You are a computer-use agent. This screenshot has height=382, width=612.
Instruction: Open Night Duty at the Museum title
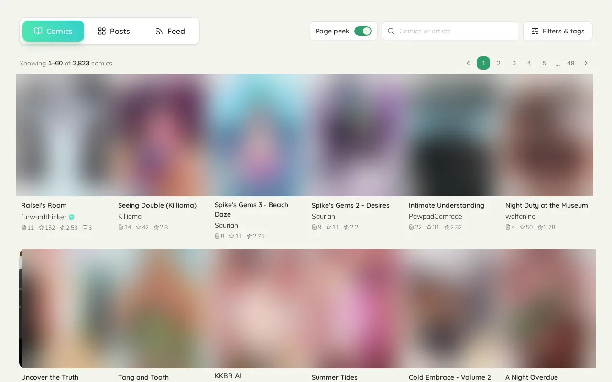[x=546, y=205]
